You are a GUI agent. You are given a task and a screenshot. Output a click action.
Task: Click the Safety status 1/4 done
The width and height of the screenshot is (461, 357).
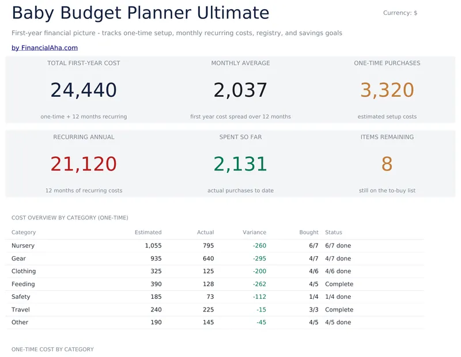(x=338, y=297)
